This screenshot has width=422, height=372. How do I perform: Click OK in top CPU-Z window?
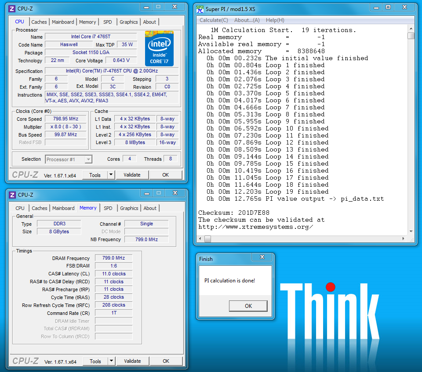(x=166, y=175)
